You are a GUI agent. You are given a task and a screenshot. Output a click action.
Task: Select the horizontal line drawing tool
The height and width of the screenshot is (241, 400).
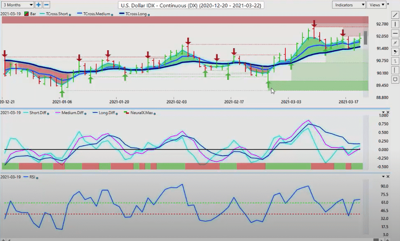[x=395, y=33]
